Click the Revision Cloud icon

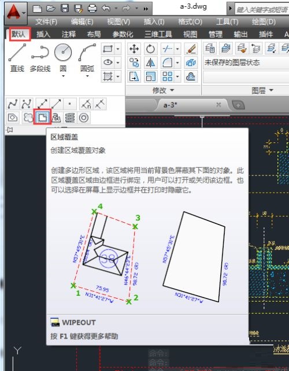[28, 117]
